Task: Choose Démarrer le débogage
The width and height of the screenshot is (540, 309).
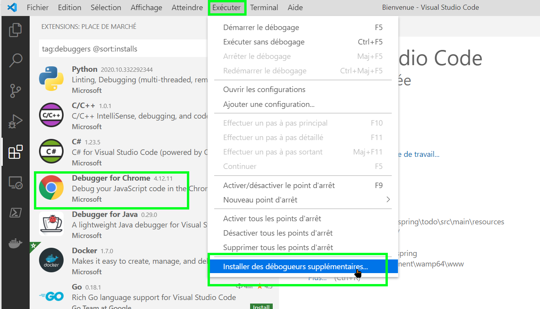Action: click(x=303, y=27)
